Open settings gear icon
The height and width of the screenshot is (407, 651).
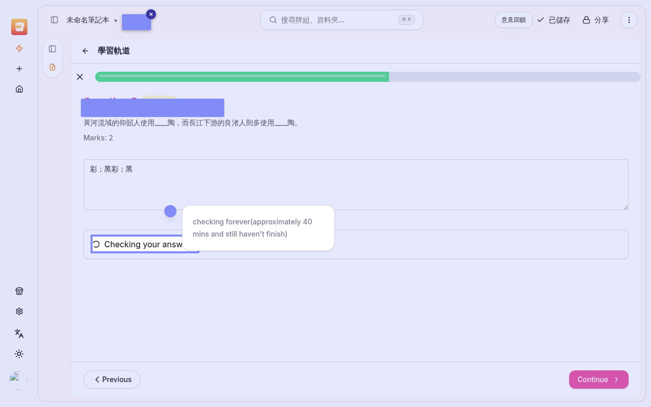click(x=19, y=311)
